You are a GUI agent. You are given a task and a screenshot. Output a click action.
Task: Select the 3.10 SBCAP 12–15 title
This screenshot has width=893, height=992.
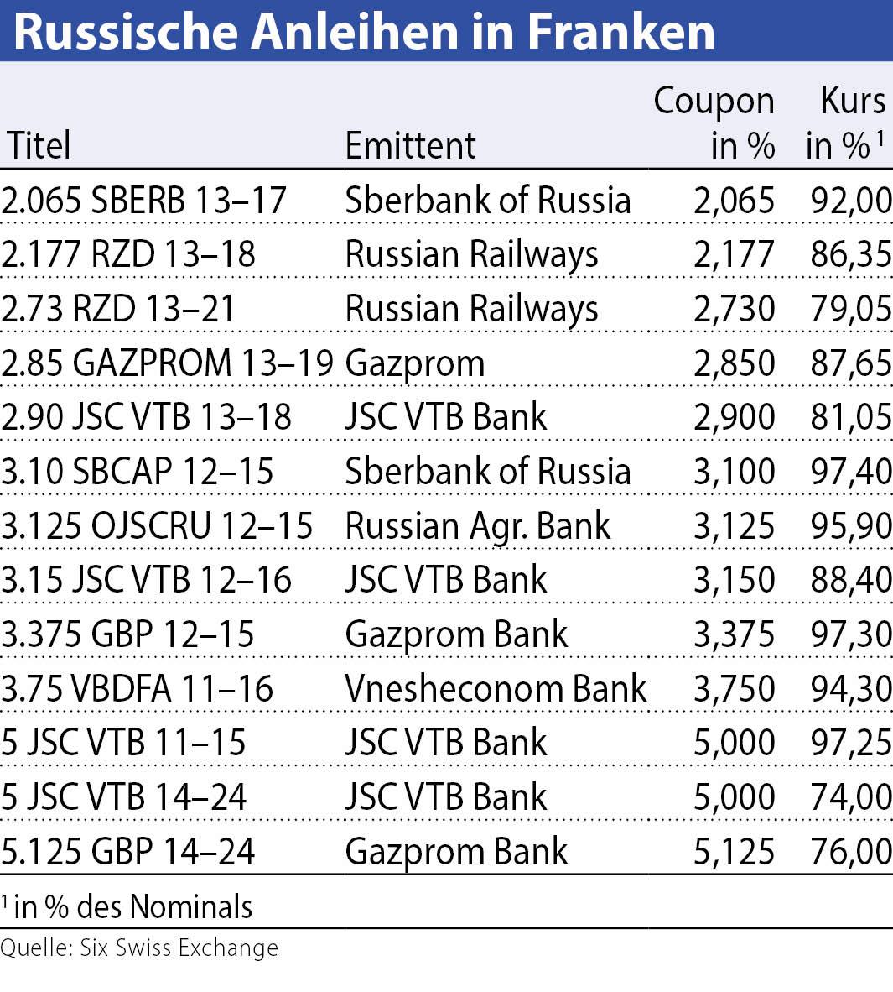[138, 472]
